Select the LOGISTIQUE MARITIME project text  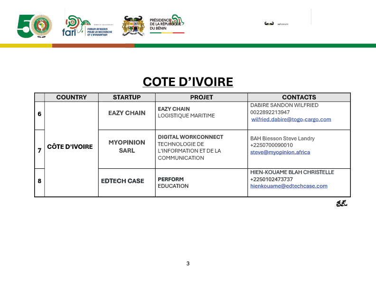(x=186, y=116)
